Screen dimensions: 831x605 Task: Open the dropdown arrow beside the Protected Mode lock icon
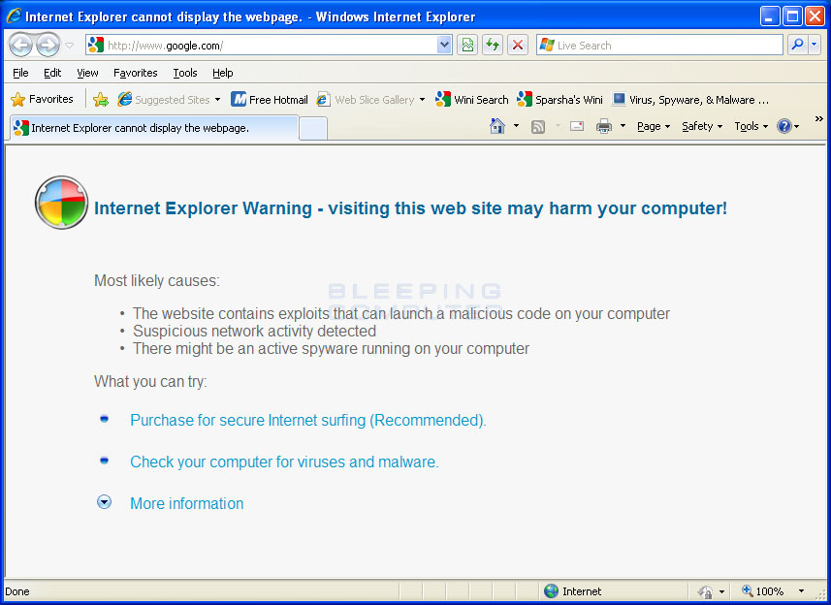[x=721, y=591]
